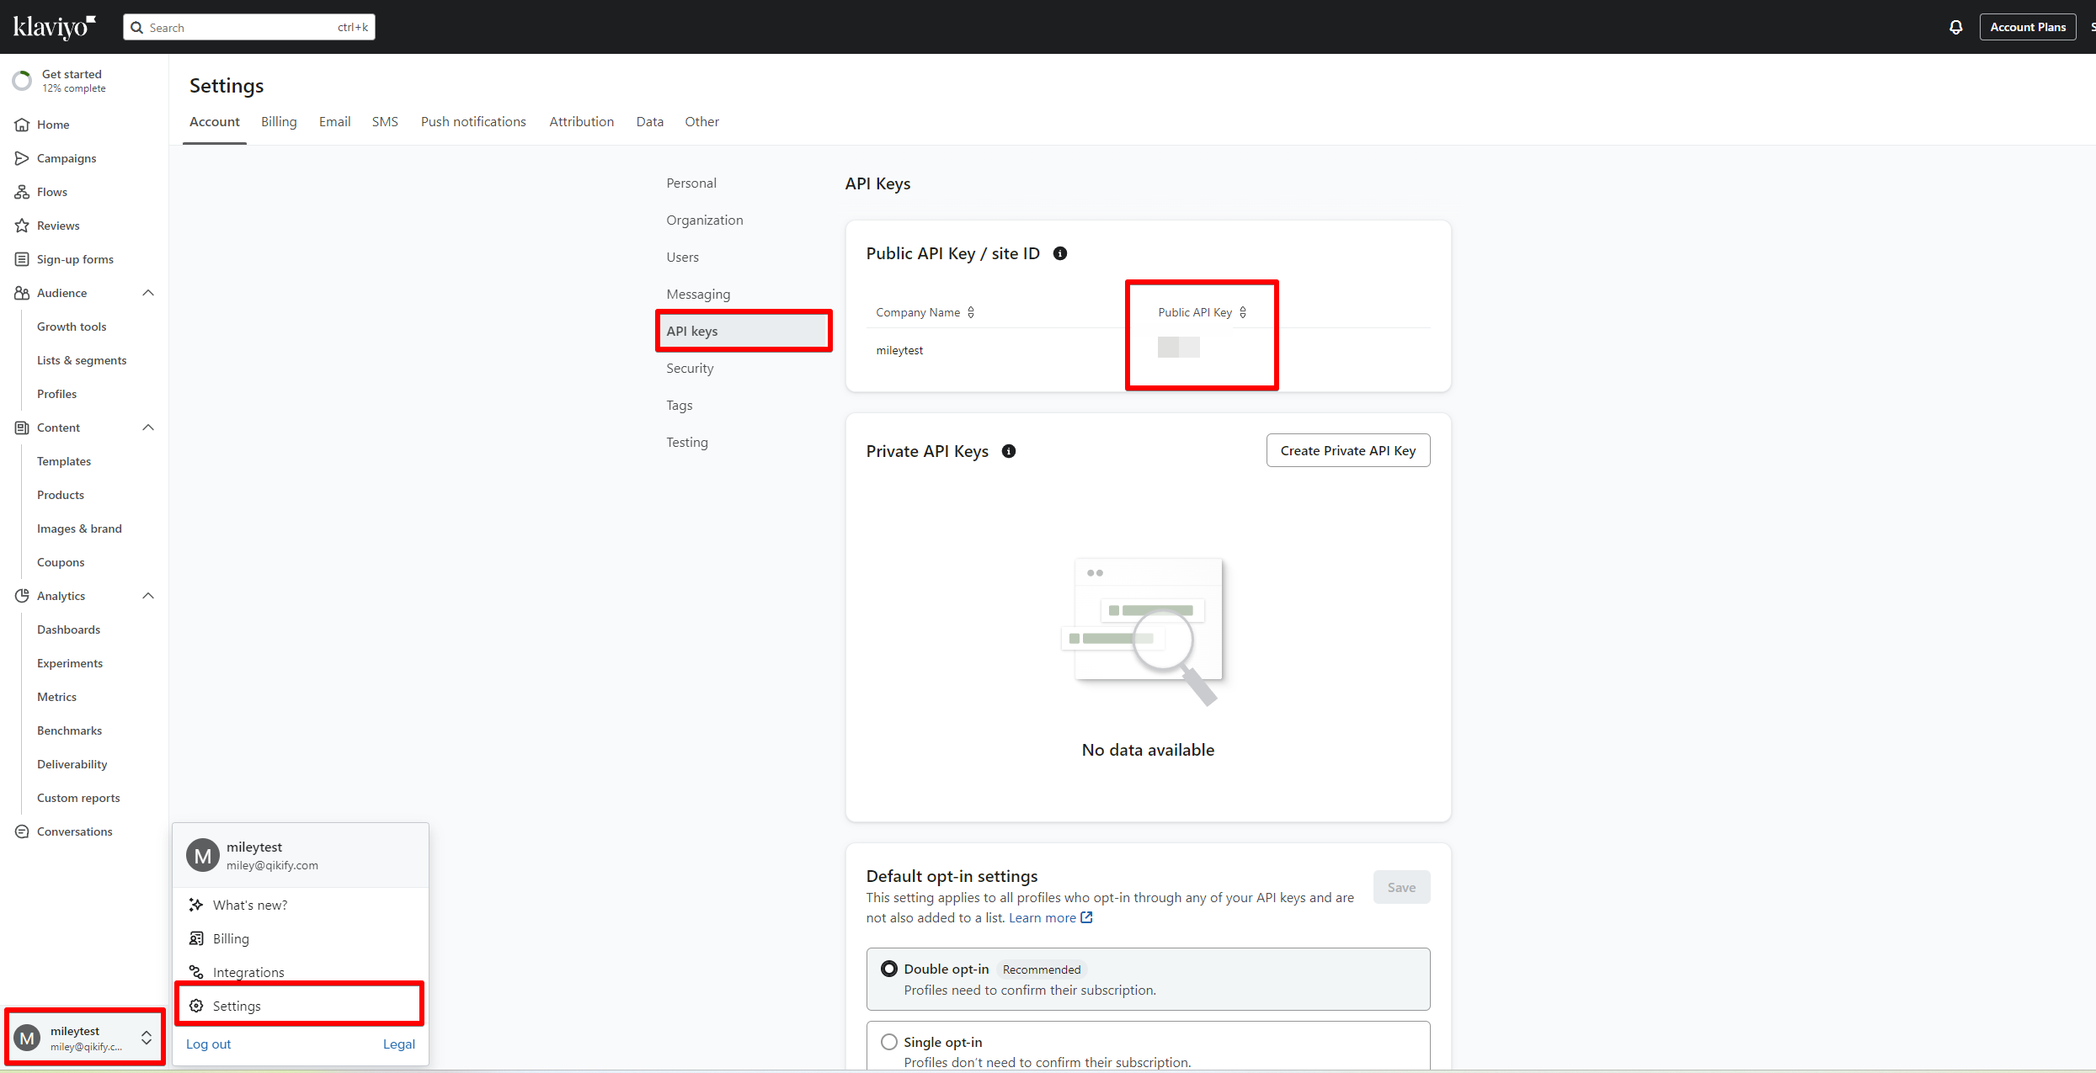This screenshot has height=1073, width=2096.
Task: Click the Legal link
Action: pos(399,1044)
